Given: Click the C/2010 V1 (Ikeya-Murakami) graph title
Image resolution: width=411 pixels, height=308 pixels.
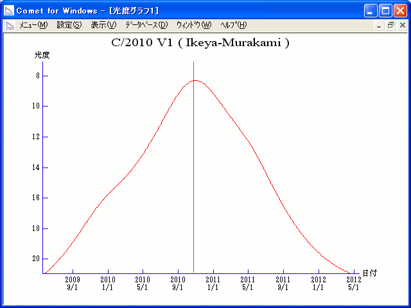Looking at the screenshot, I should (200, 43).
